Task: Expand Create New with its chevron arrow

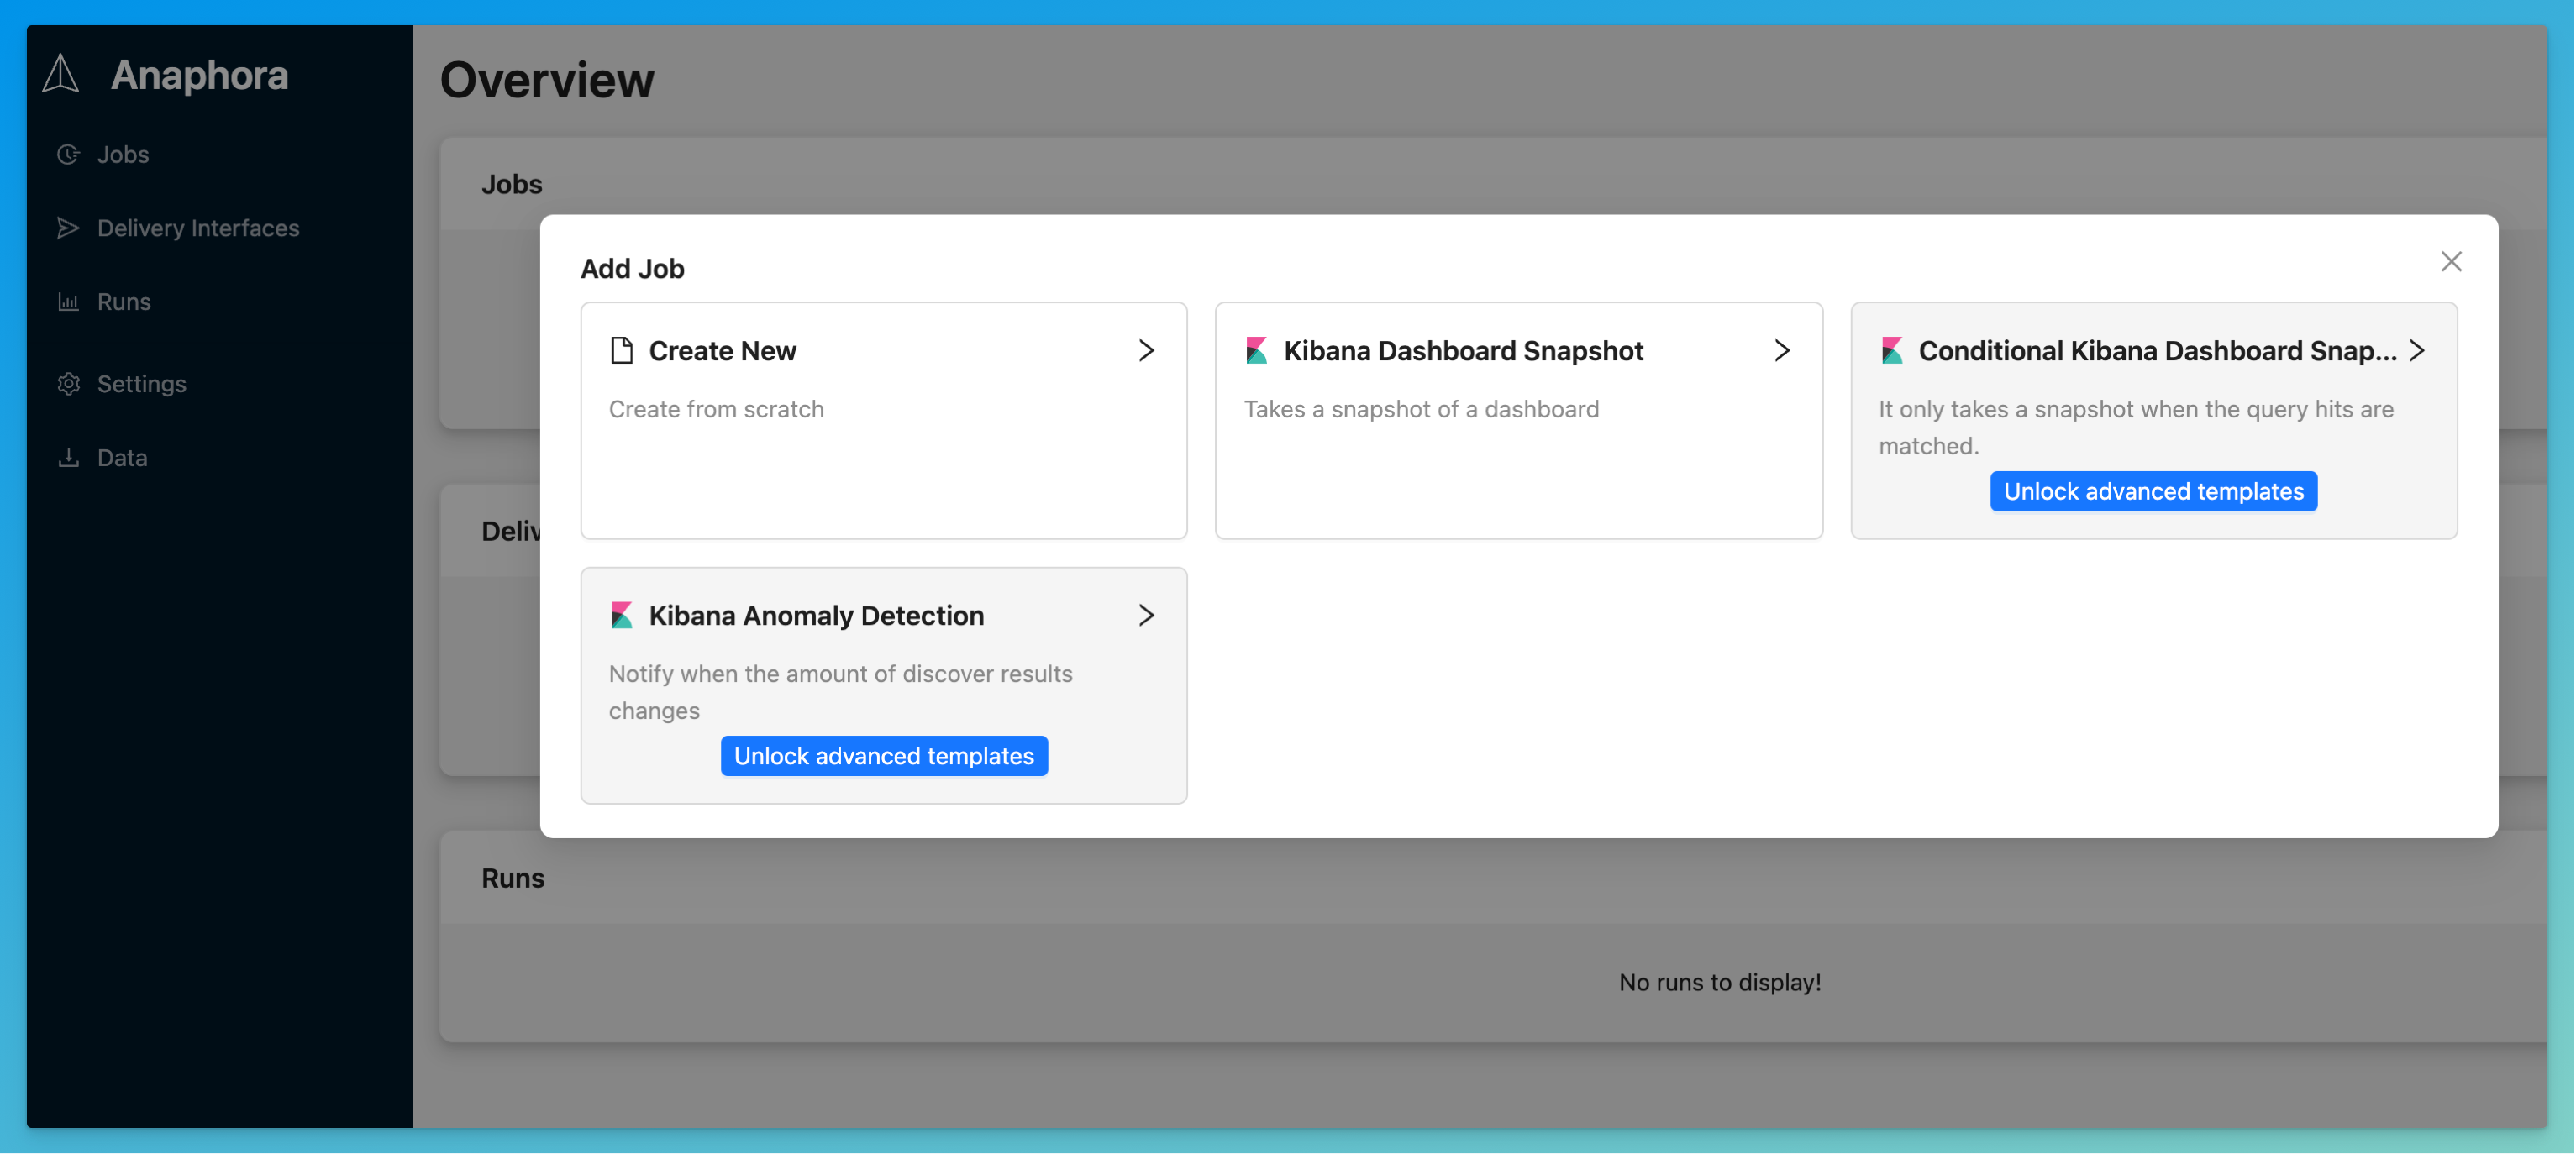Action: [1146, 350]
